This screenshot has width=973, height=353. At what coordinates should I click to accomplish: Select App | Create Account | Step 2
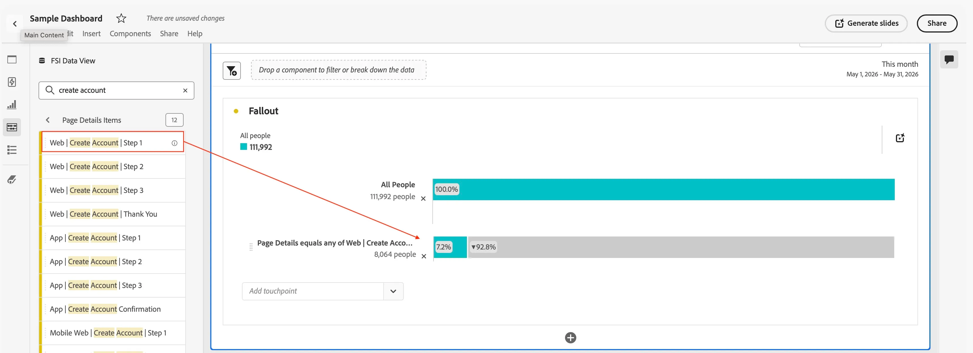tap(112, 262)
